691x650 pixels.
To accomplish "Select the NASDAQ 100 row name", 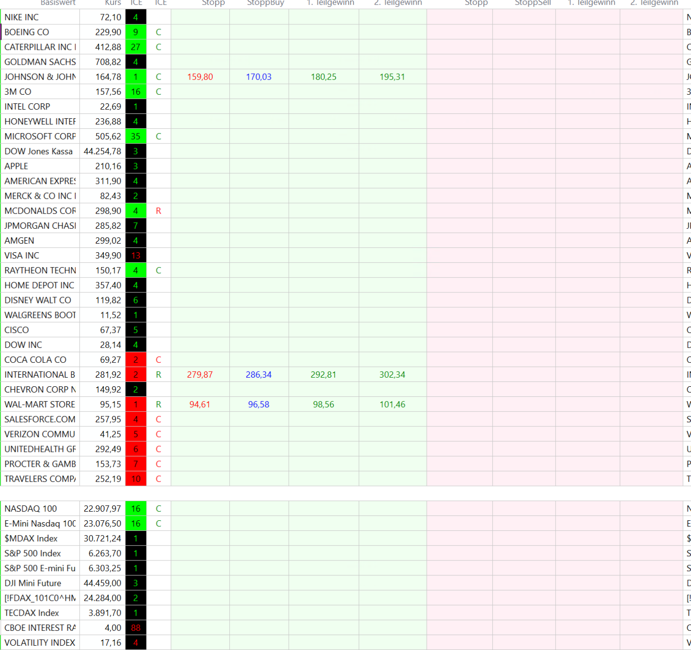I will pos(31,508).
